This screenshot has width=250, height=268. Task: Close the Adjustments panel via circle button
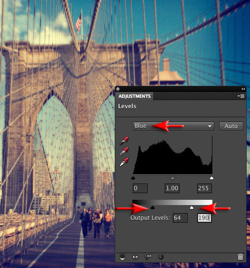(x=118, y=89)
